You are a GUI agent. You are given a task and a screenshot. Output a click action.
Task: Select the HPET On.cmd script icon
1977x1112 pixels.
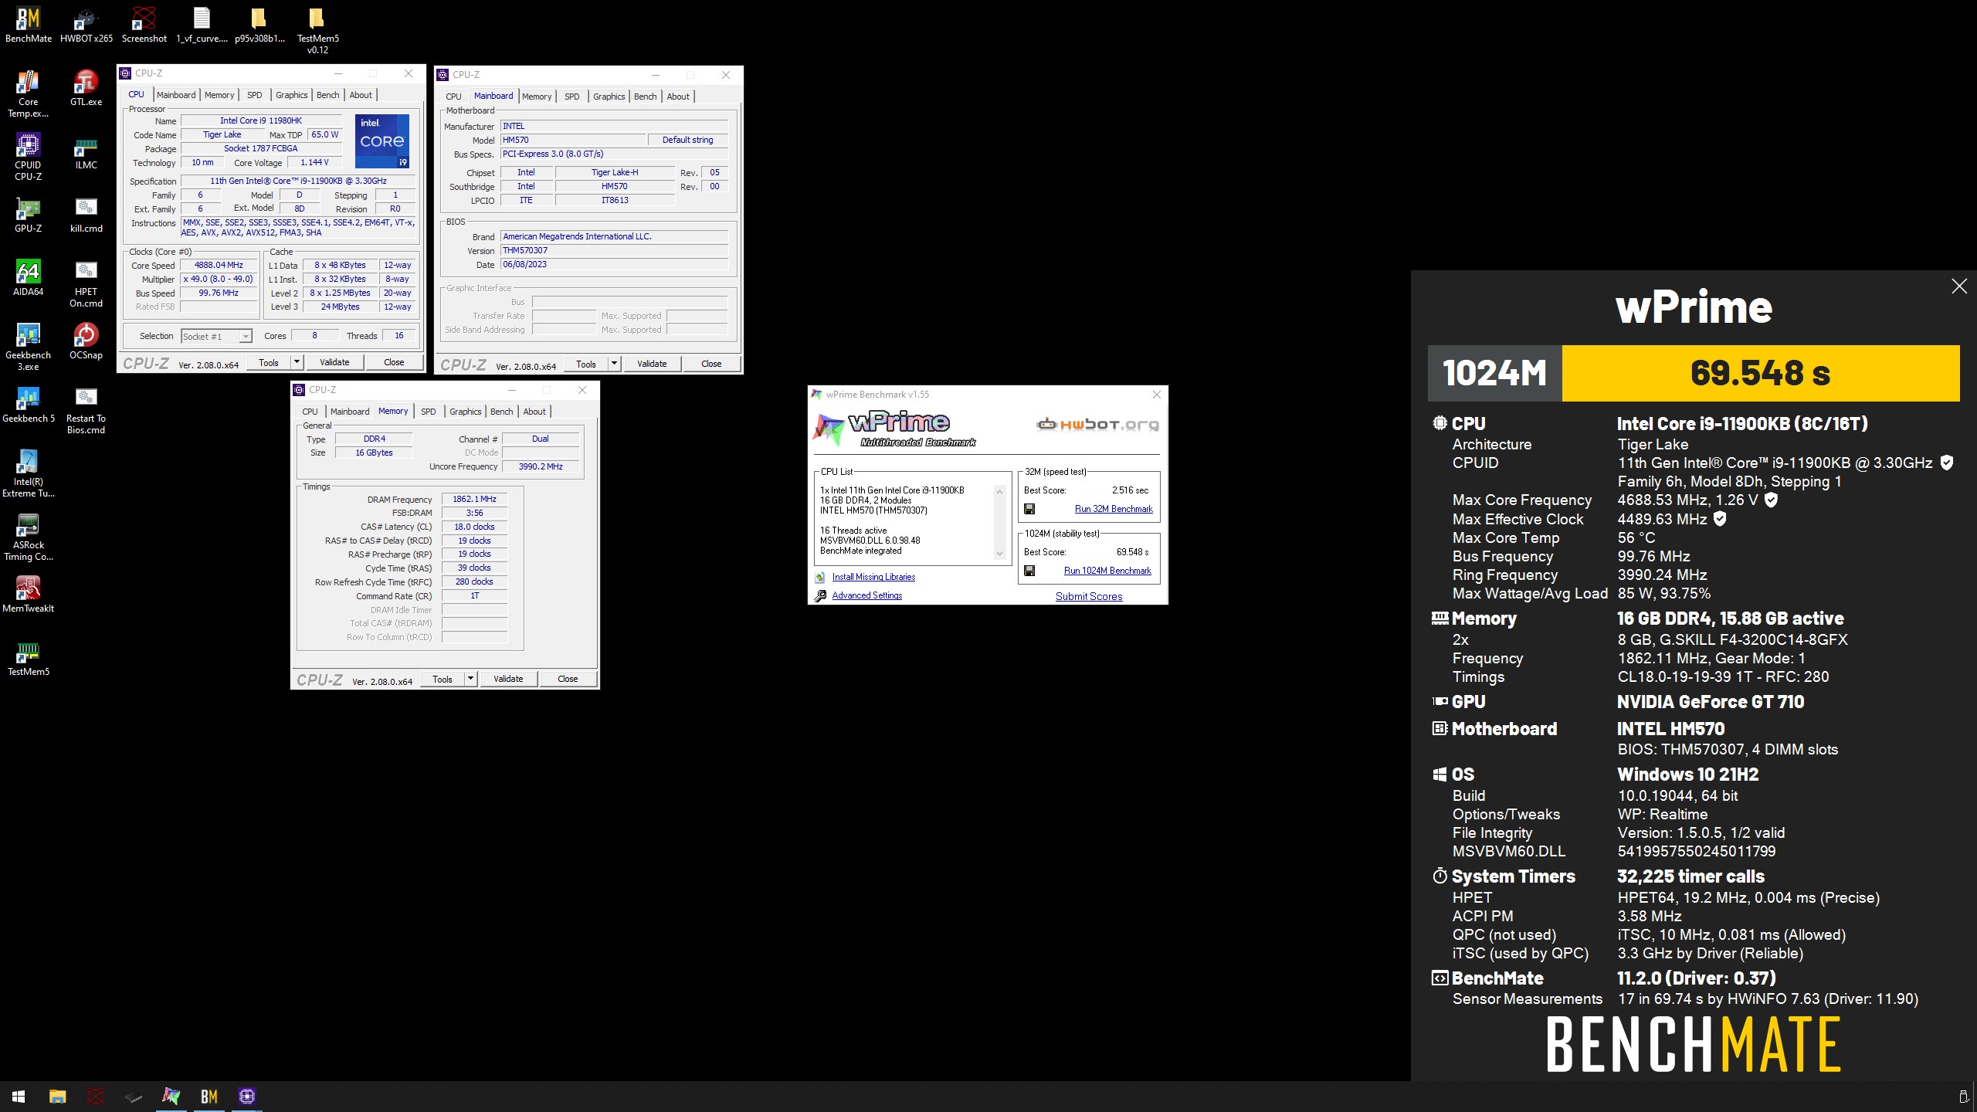coord(86,283)
